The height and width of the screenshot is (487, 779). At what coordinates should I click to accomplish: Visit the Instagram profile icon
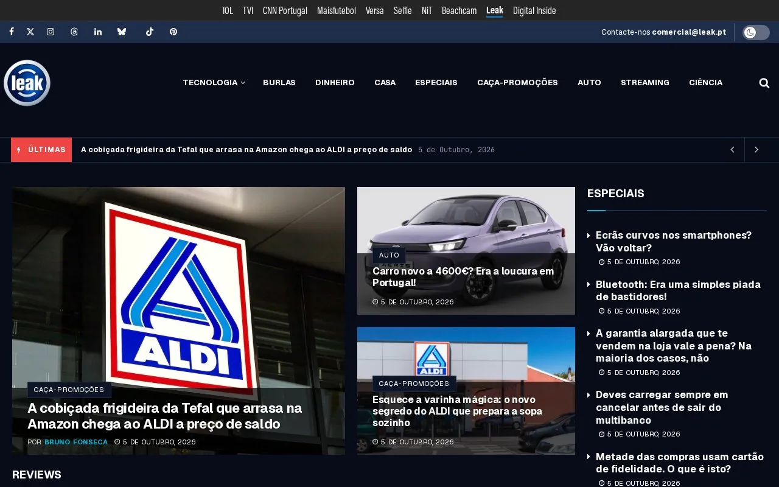pos(51,32)
